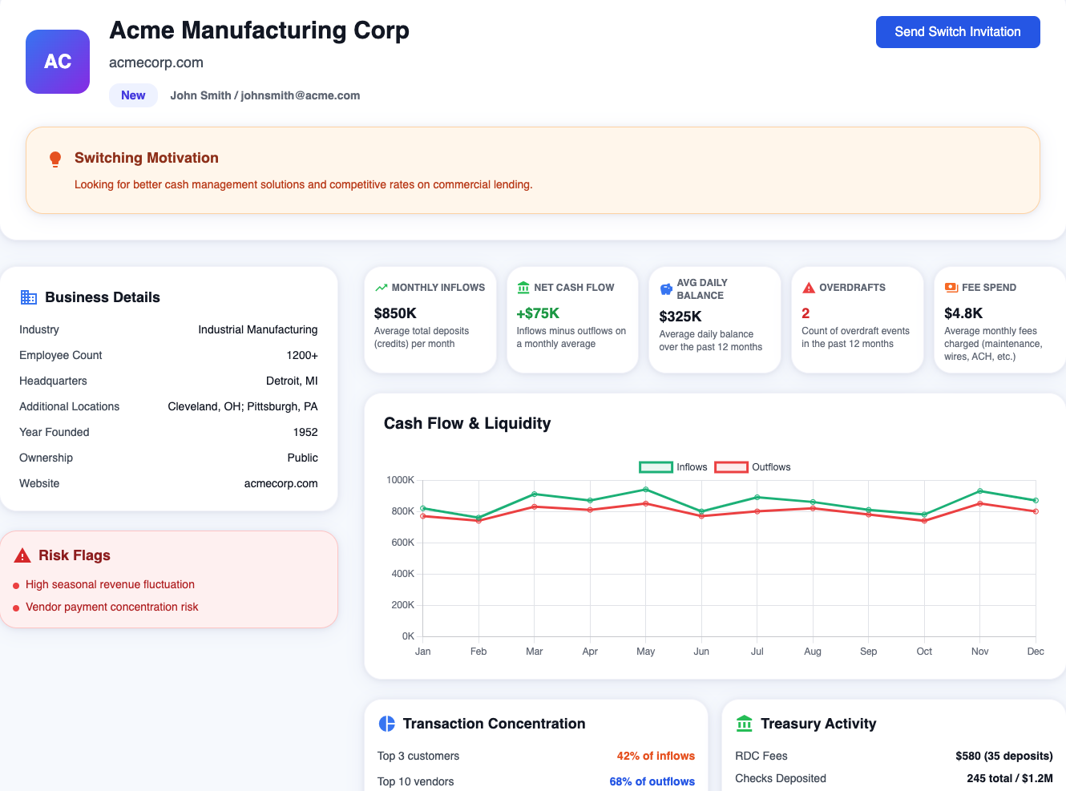Click the Avg Daily Balance piggy bank icon
Viewport: 1066px width, 791px height.
[666, 289]
